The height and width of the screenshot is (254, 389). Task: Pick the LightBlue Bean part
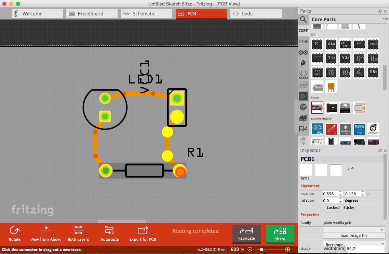click(x=359, y=129)
